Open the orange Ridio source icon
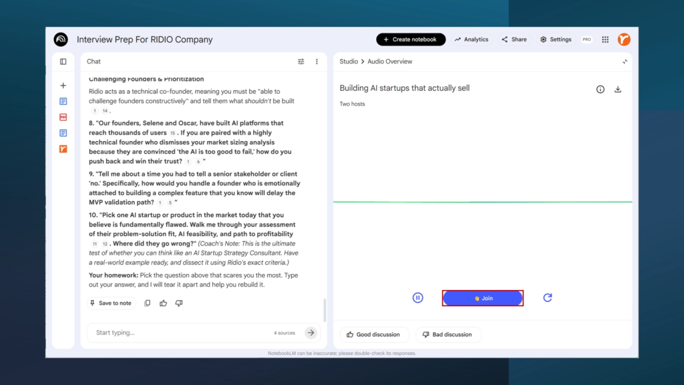This screenshot has height=385, width=684. (63, 149)
